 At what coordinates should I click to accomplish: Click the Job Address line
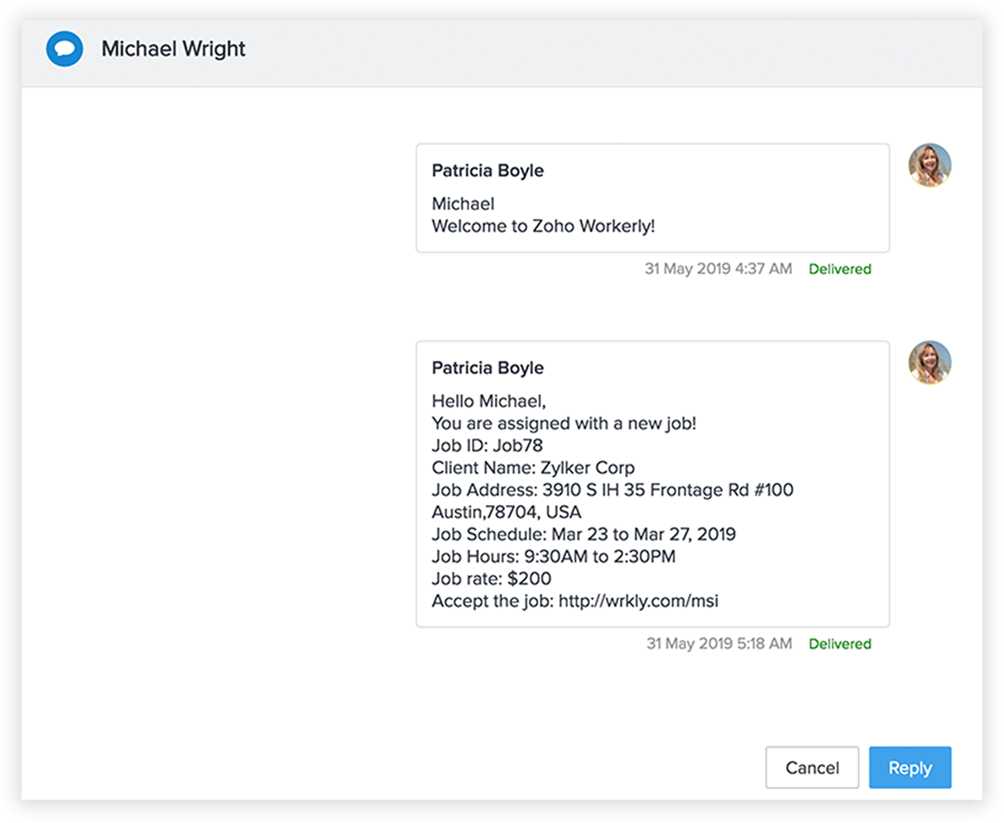point(612,490)
